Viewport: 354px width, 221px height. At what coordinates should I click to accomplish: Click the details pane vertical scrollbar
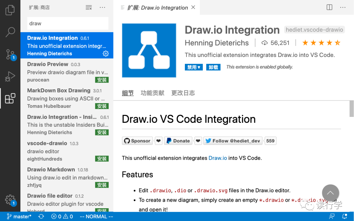(351, 109)
